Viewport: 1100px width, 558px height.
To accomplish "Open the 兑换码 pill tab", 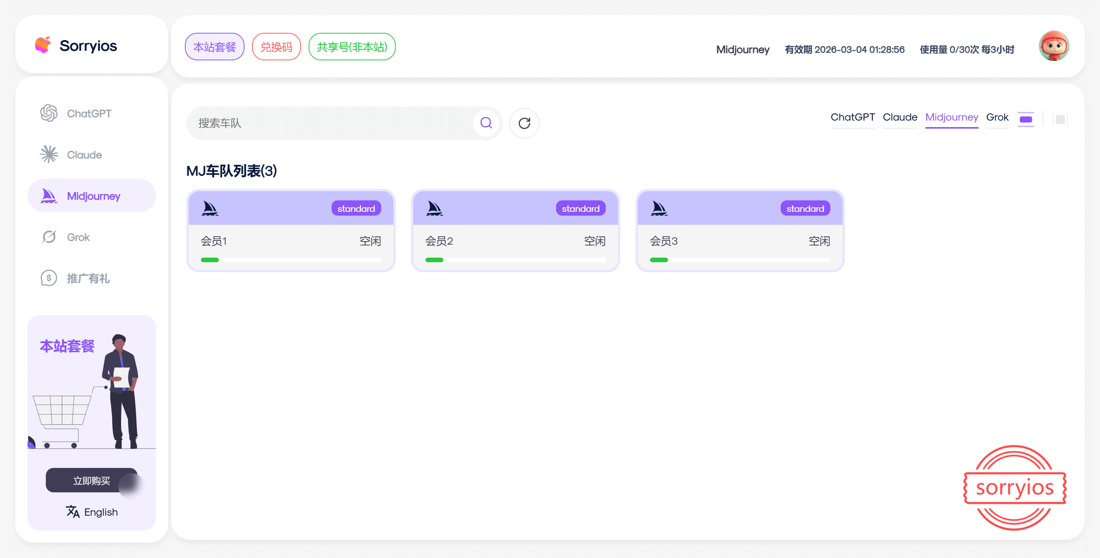I will [x=276, y=47].
